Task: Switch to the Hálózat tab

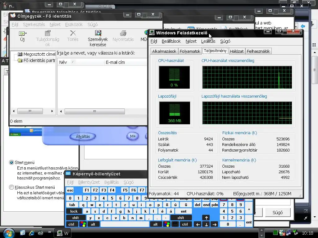Action: (237, 51)
